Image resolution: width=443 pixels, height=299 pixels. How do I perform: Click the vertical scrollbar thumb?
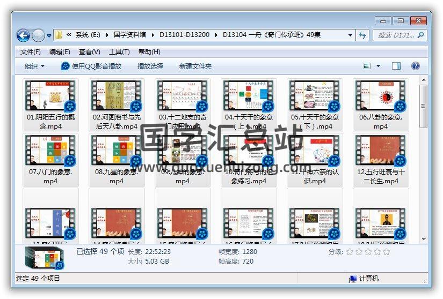pyautogui.click(x=424, y=106)
